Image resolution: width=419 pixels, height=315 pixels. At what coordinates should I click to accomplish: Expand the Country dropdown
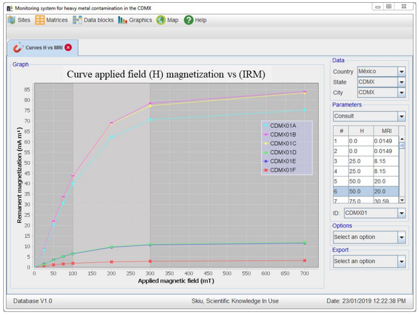point(402,72)
